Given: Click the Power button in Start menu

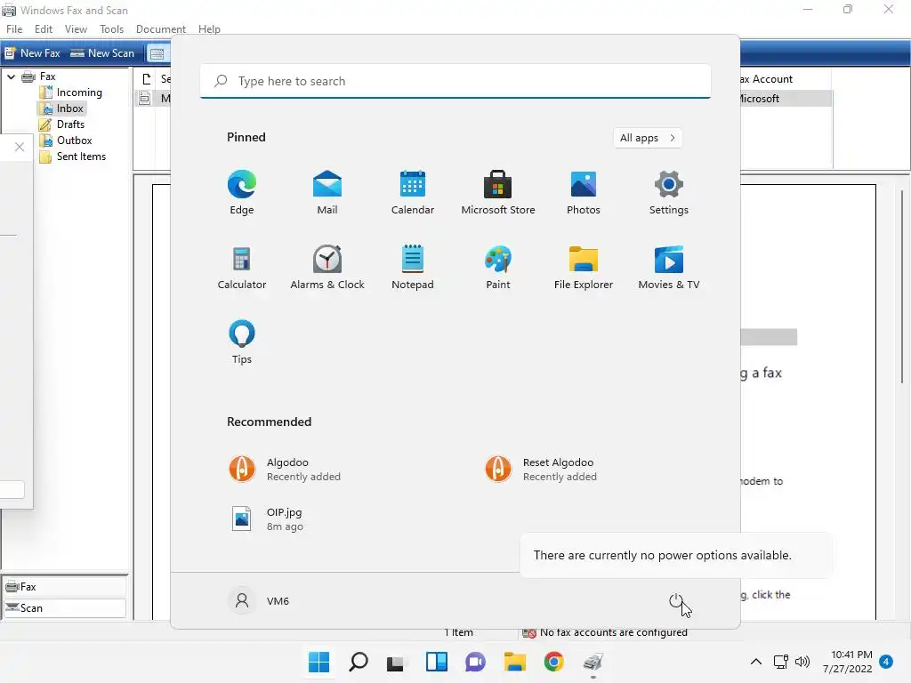Looking at the screenshot, I should coord(676,601).
